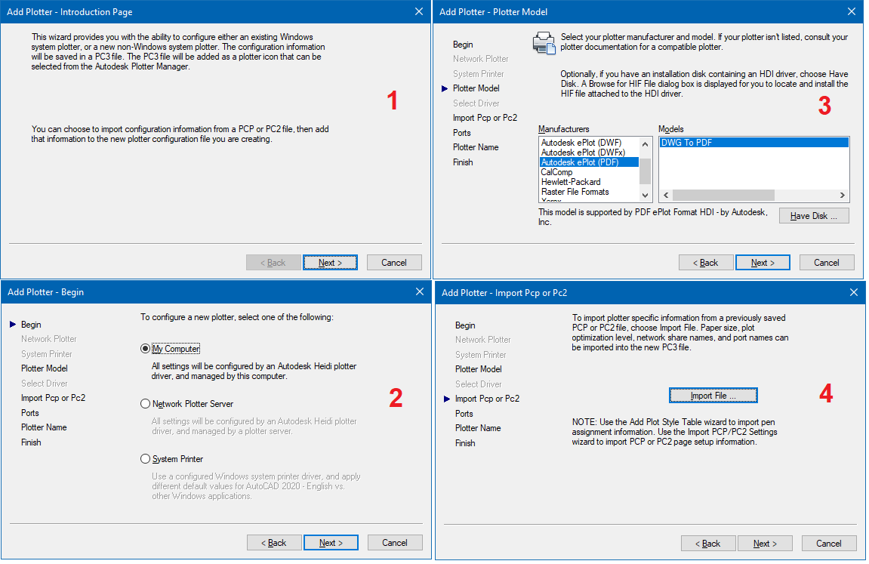The image size is (869, 564).
Task: Click Import Pcp or Pc2 step in Plotter Model dialog
Action: [485, 118]
